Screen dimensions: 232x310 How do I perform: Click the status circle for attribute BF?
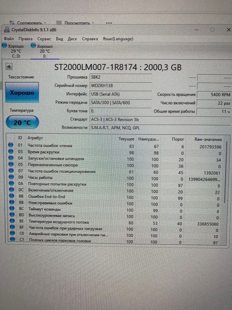12,227
